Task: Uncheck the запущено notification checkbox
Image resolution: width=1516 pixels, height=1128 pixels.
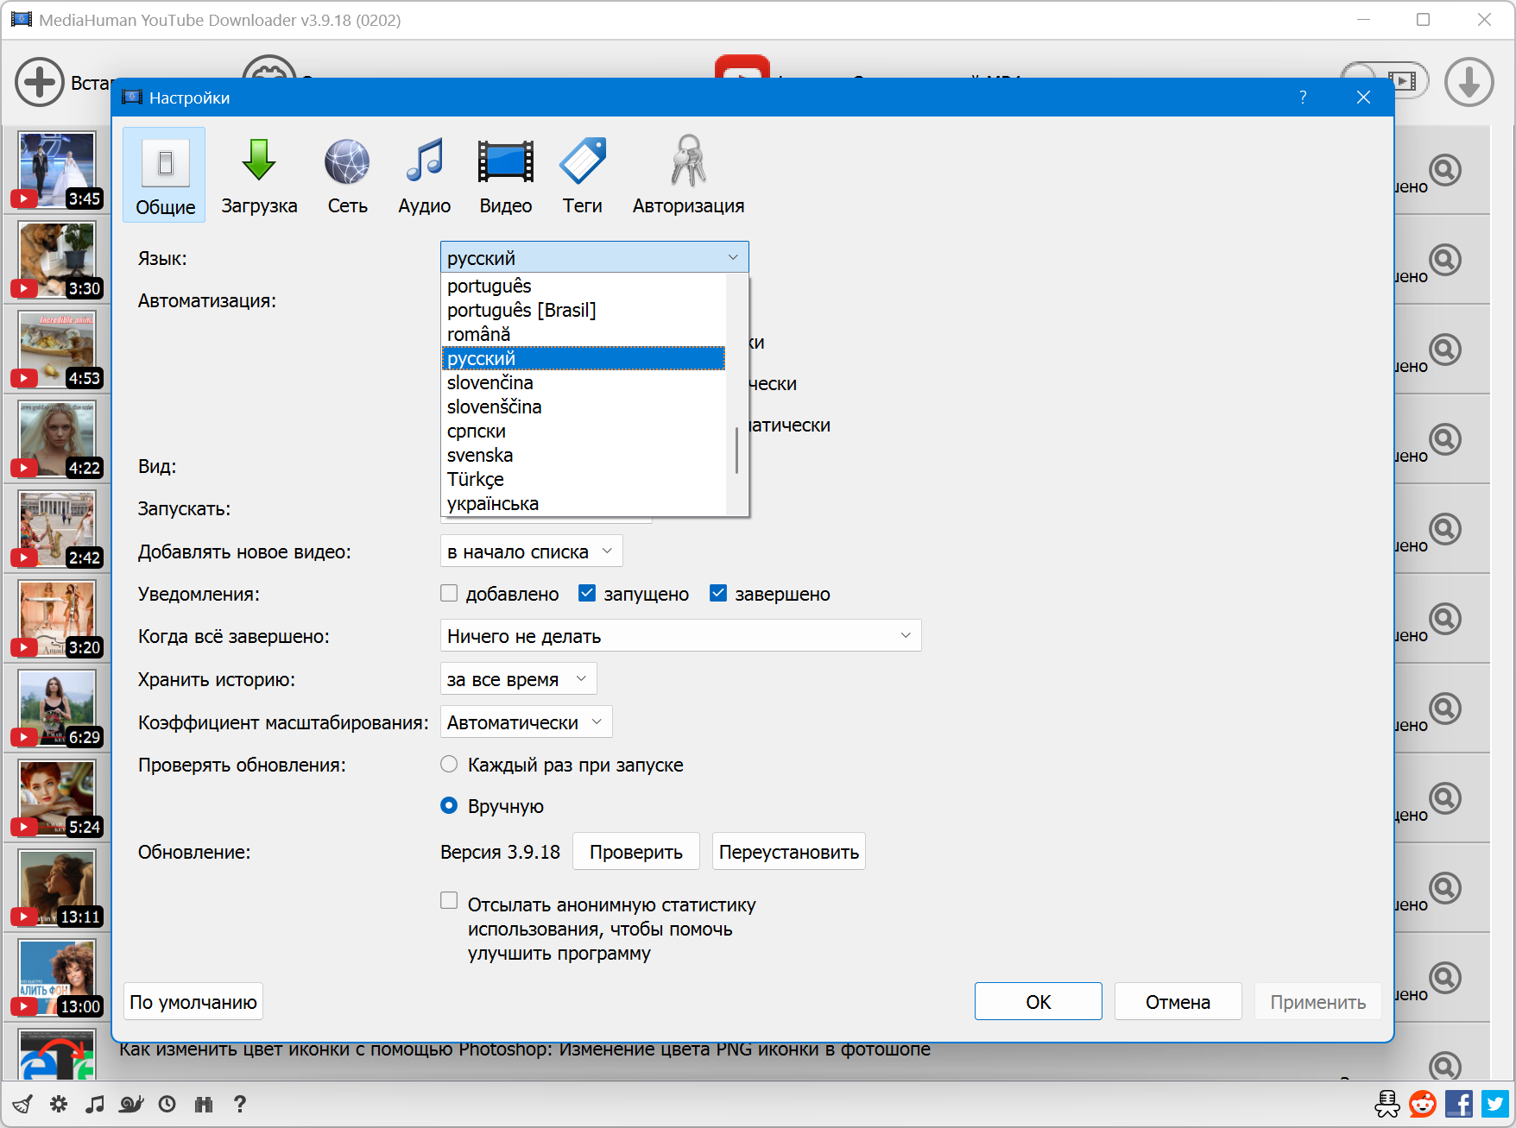Action: (587, 594)
